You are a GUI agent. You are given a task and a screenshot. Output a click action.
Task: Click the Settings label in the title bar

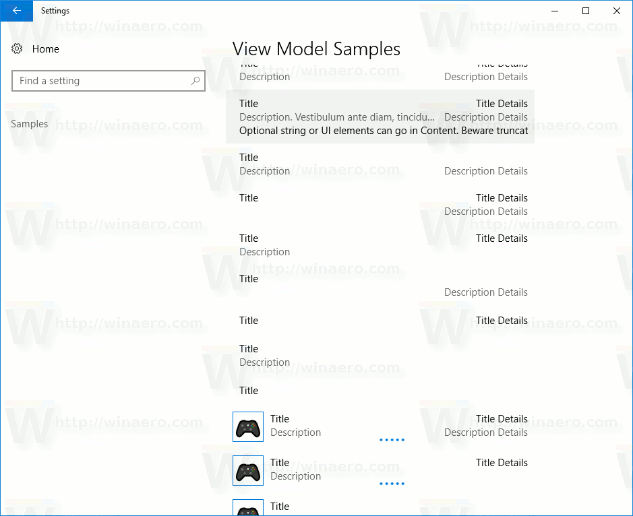click(55, 11)
